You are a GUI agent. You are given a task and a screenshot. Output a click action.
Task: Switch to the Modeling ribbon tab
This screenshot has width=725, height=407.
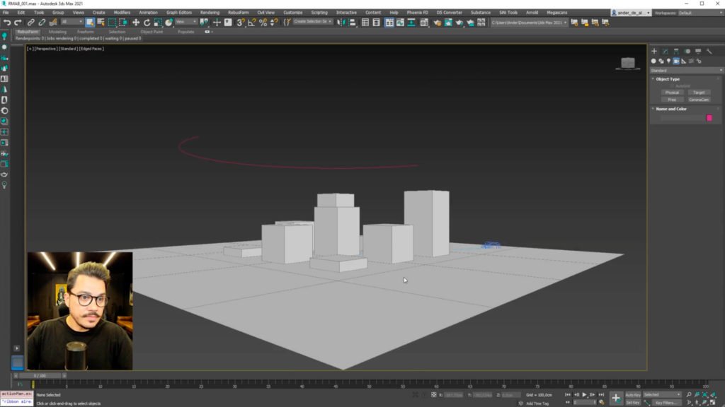click(57, 32)
